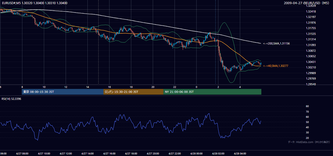
Task: Click price level 1.31535 on the axis
Action: pyautogui.click(x=311, y=34)
